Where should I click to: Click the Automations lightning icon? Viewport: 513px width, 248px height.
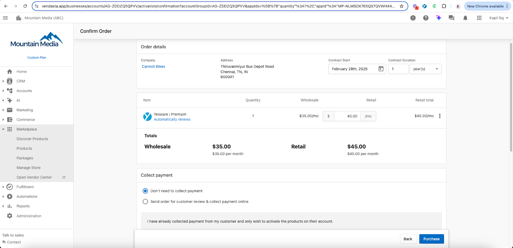click(x=10, y=196)
